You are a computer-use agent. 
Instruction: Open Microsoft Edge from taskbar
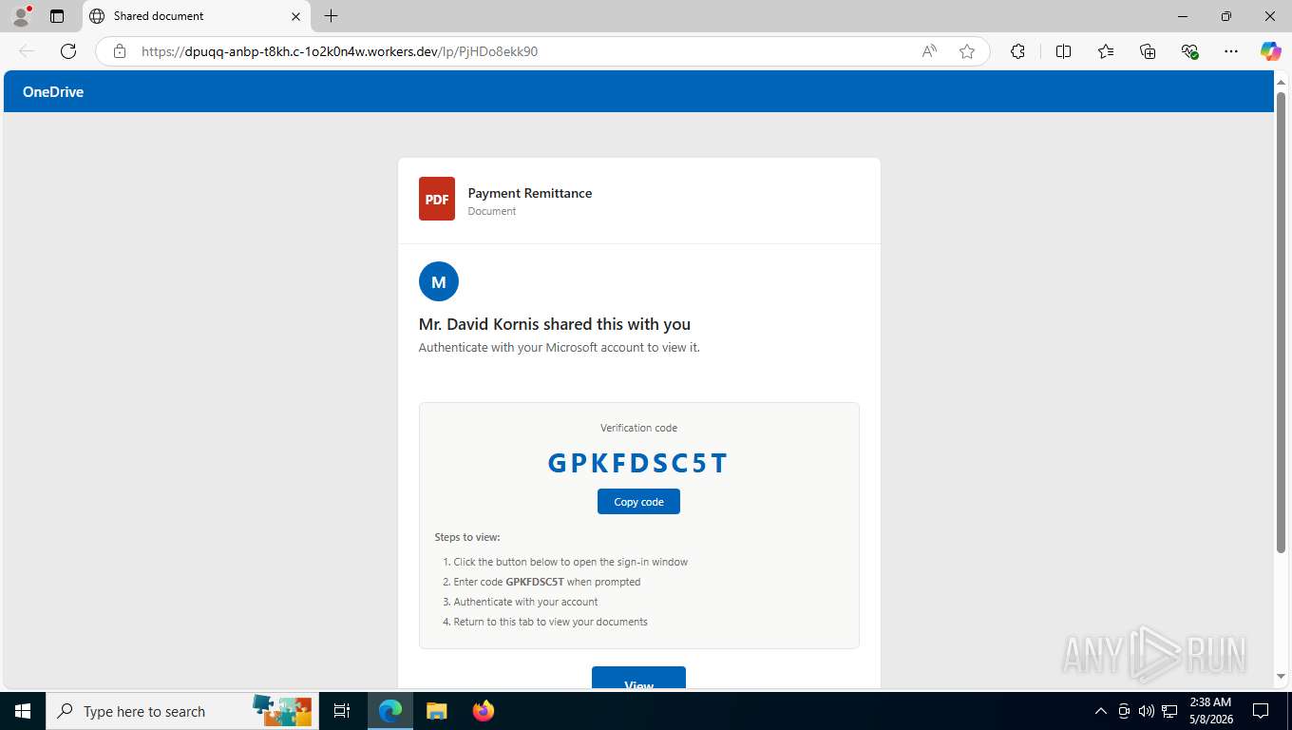coord(390,711)
